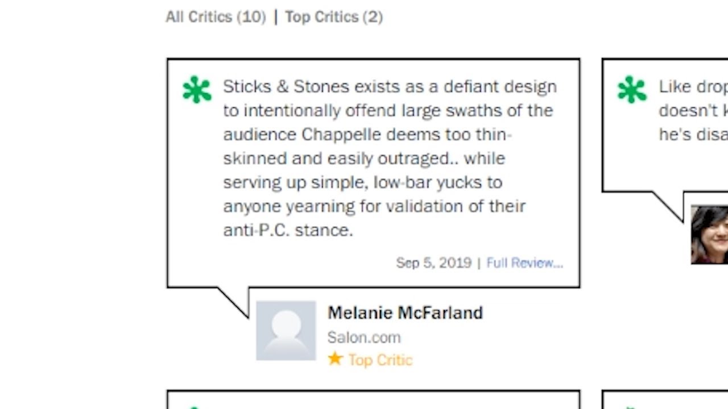728x409 pixels.
Task: Click the "he's disa" line in right review
Action: pos(693,135)
